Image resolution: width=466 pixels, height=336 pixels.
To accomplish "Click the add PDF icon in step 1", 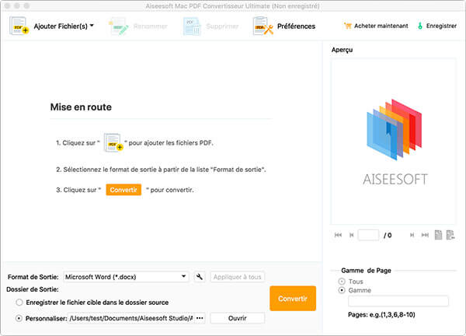I will 113,142.
